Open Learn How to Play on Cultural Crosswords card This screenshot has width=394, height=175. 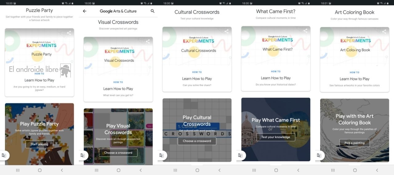click(197, 79)
